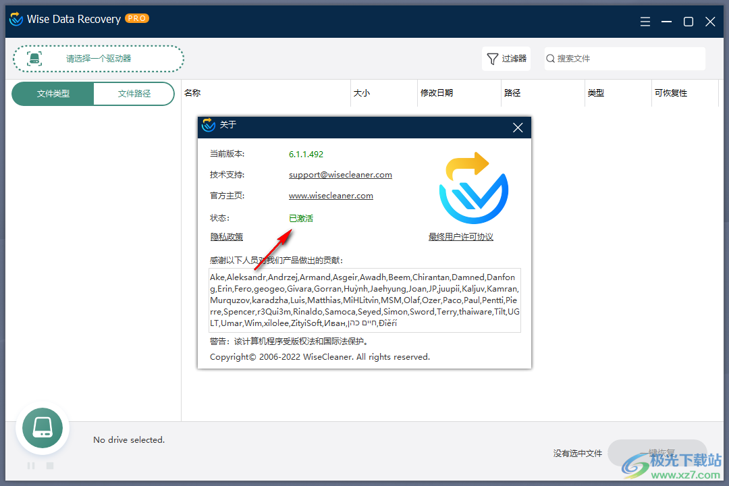The height and width of the screenshot is (486, 729).
Task: Sort by the 大小 column header
Action: click(x=362, y=93)
